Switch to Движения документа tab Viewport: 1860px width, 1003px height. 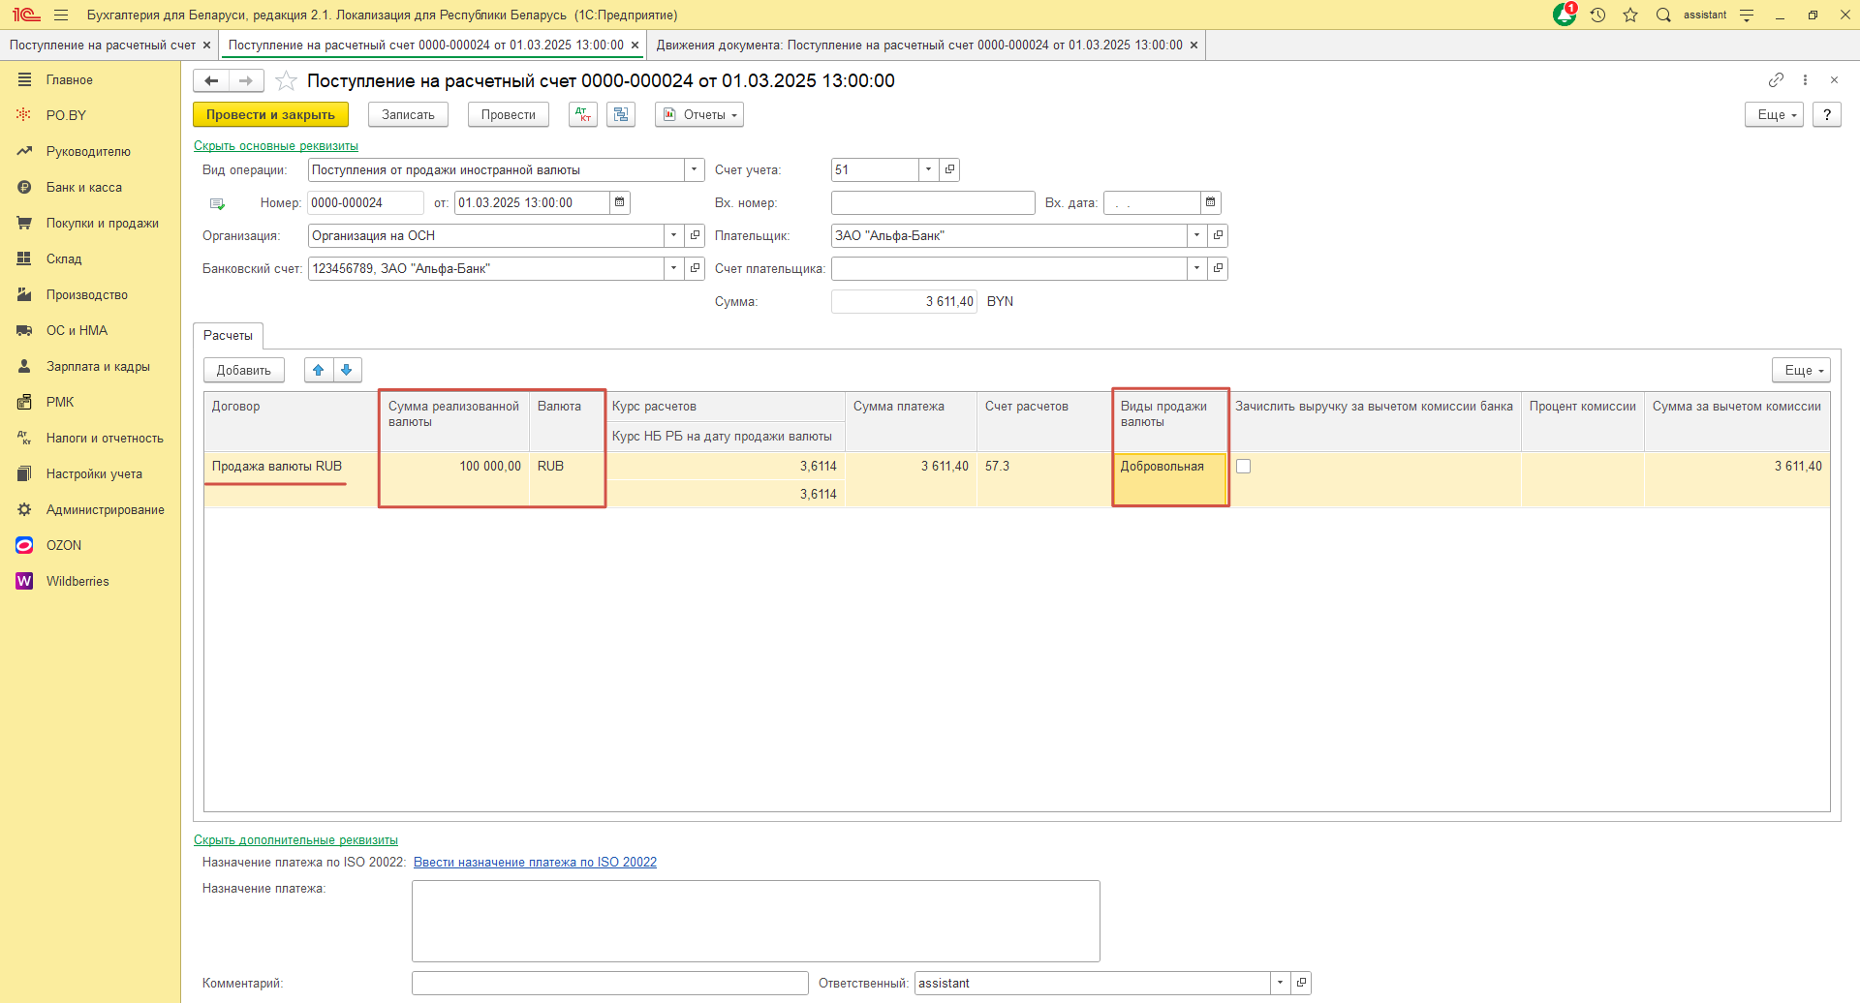click(x=918, y=46)
